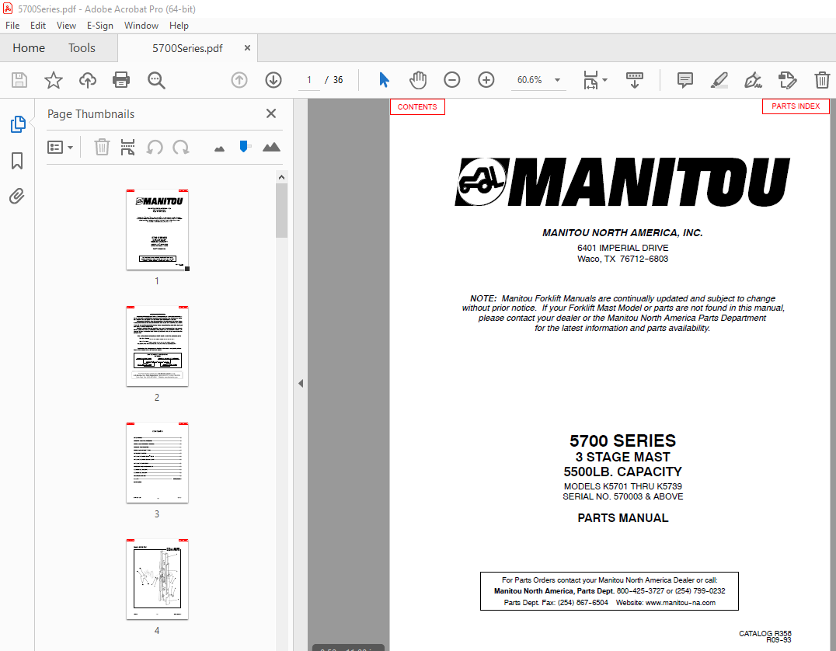Click the thumbnails scrollbar up arrow
836x651 pixels.
[x=281, y=177]
